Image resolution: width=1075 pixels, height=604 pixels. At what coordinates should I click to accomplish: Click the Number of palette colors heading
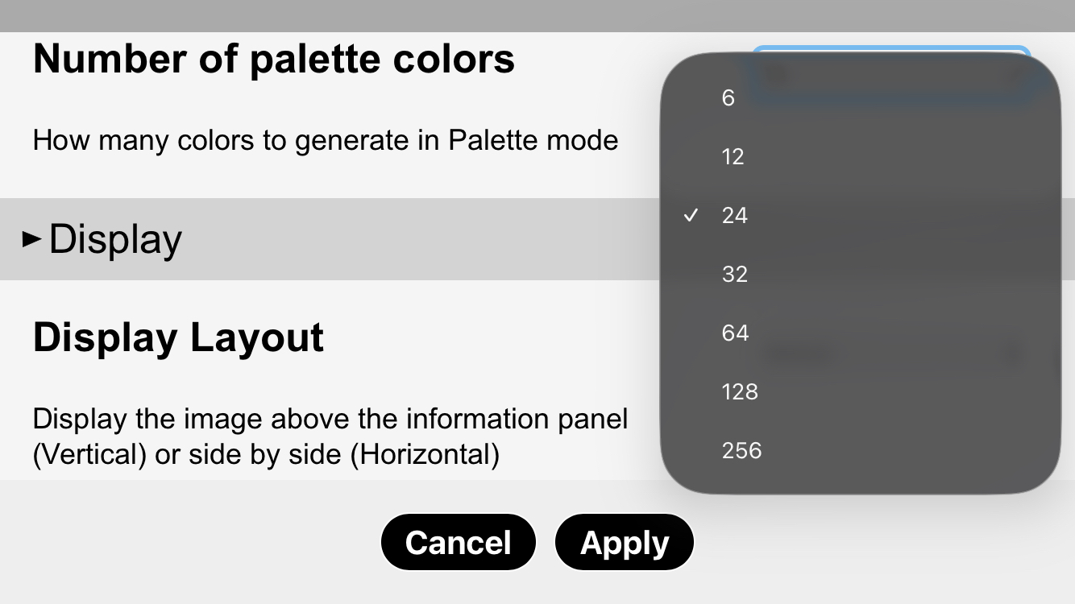[x=274, y=59]
